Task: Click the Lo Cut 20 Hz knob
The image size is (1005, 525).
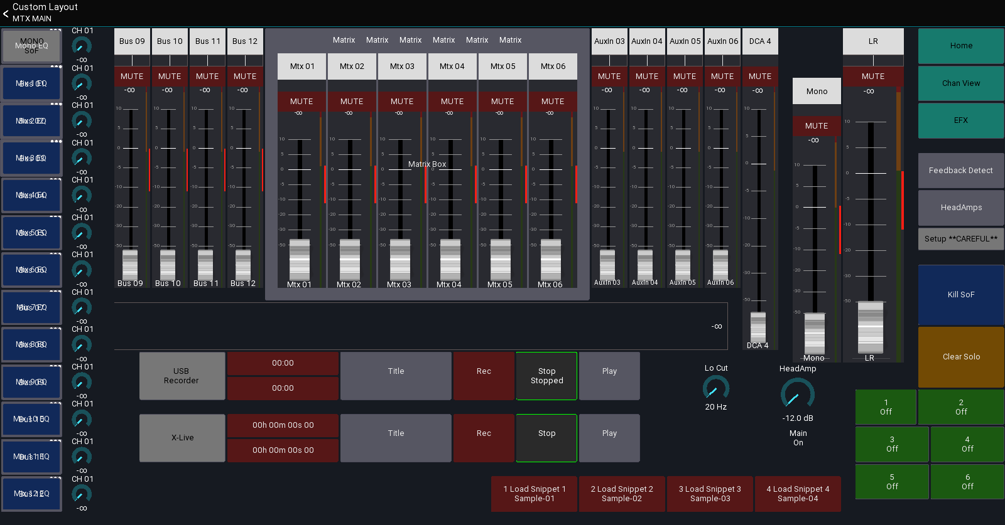Action: (715, 389)
